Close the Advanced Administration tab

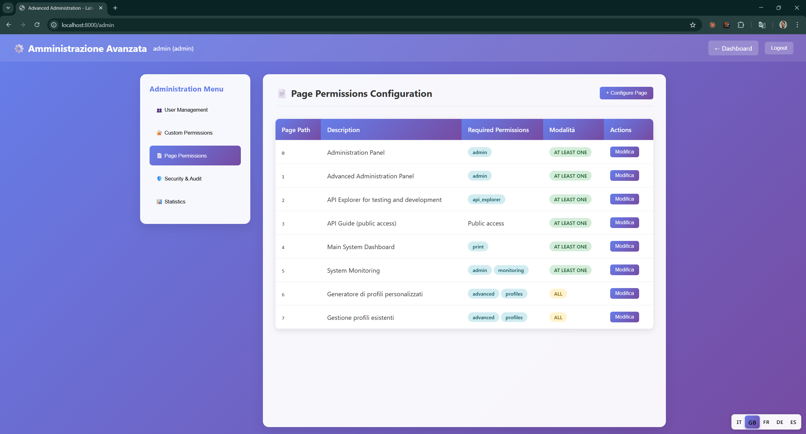coord(101,8)
